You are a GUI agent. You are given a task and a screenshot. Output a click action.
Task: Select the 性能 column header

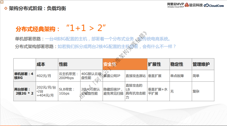pos(80,64)
